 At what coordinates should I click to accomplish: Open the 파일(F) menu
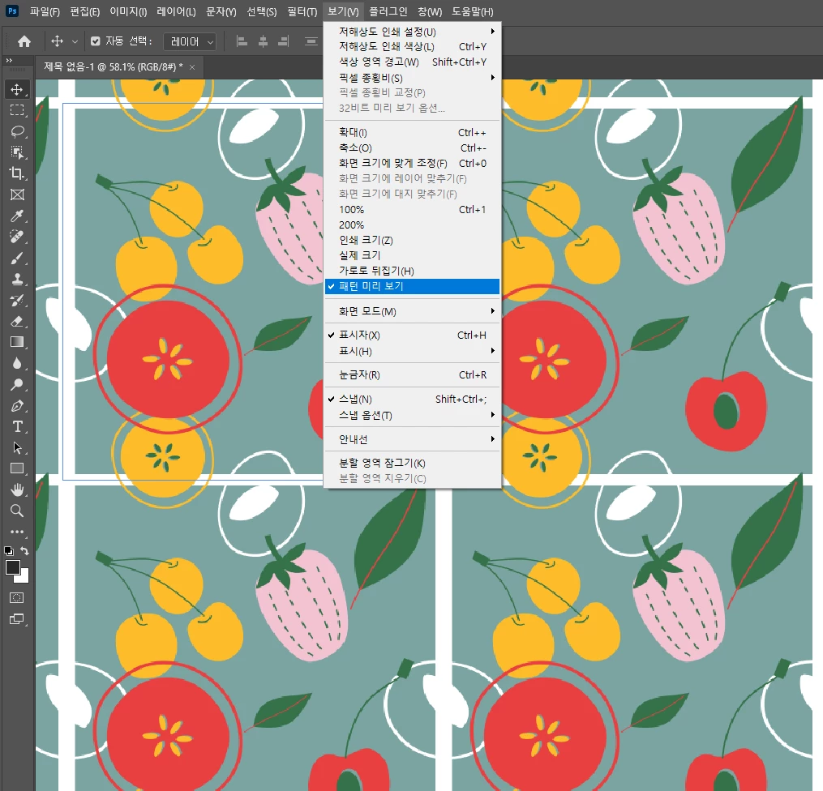tap(45, 11)
